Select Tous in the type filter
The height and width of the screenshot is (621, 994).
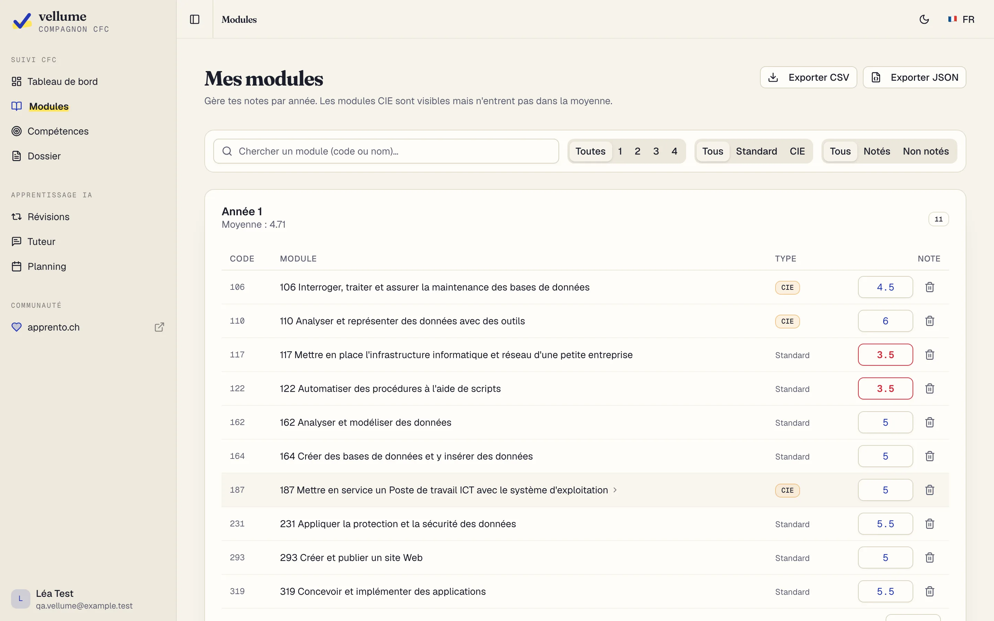pos(713,151)
